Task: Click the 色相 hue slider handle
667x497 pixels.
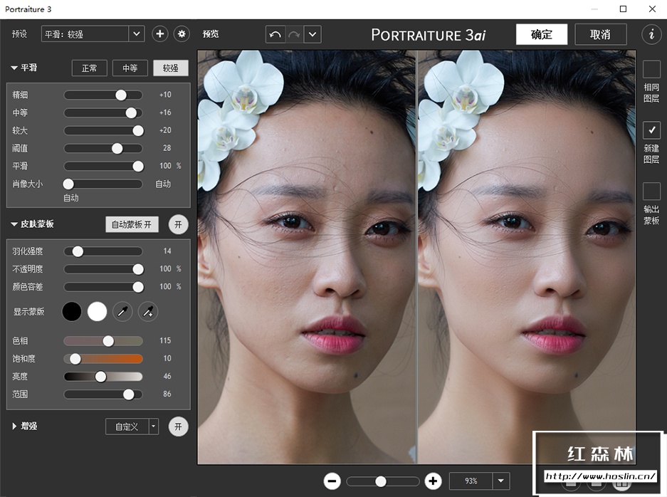Action: point(108,341)
